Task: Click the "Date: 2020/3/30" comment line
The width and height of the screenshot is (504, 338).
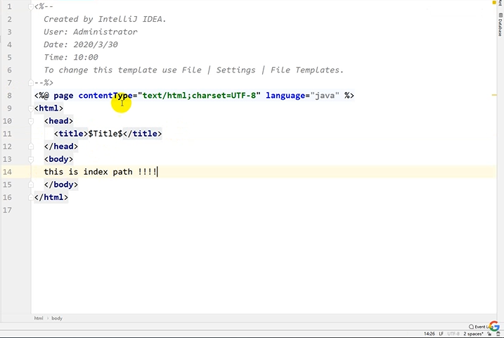Action: (81, 45)
